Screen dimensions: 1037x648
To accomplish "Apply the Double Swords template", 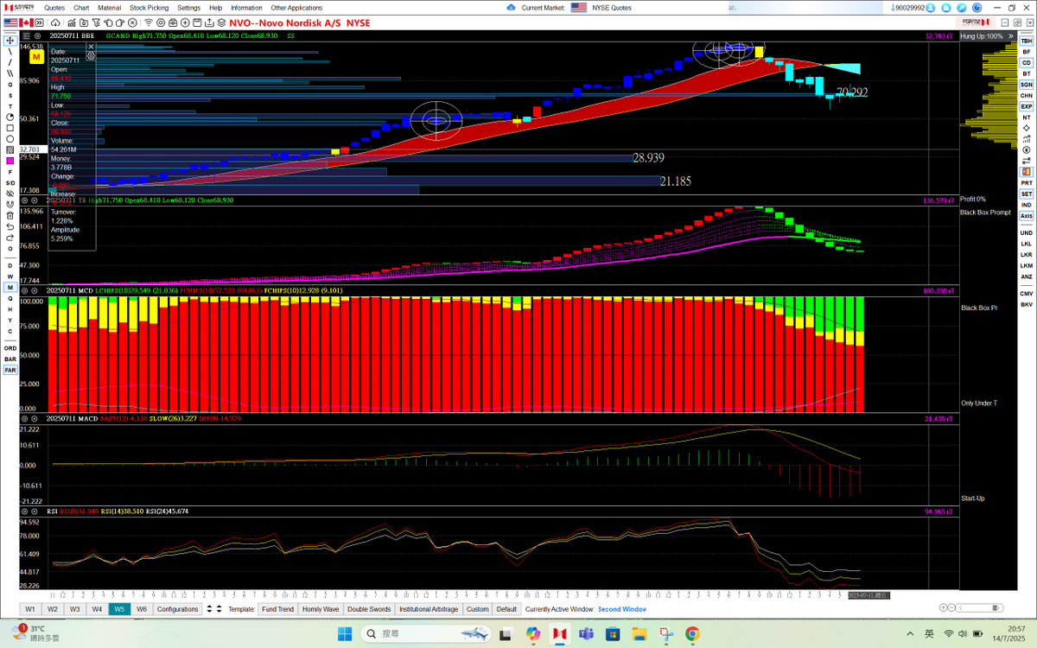I will (x=369, y=609).
